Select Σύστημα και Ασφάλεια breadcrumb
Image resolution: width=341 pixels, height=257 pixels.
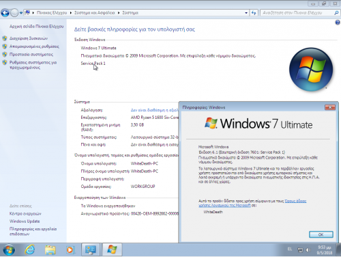[95, 13]
